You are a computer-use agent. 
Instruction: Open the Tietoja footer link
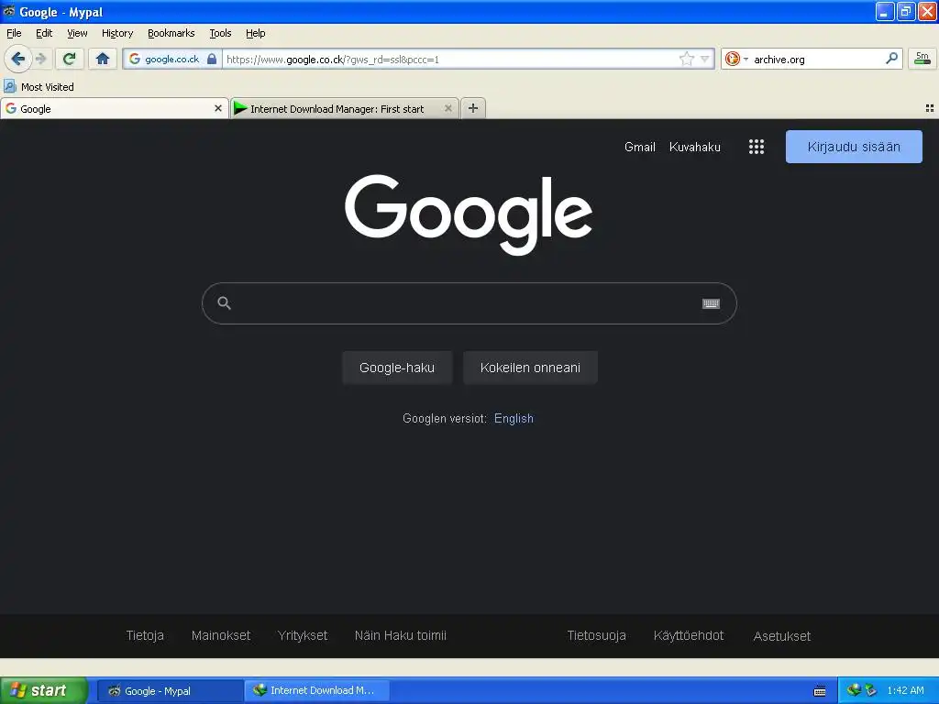click(x=145, y=635)
